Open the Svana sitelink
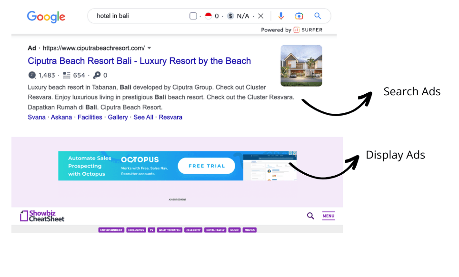Screen dimensions: 459x277 [x=37, y=117]
